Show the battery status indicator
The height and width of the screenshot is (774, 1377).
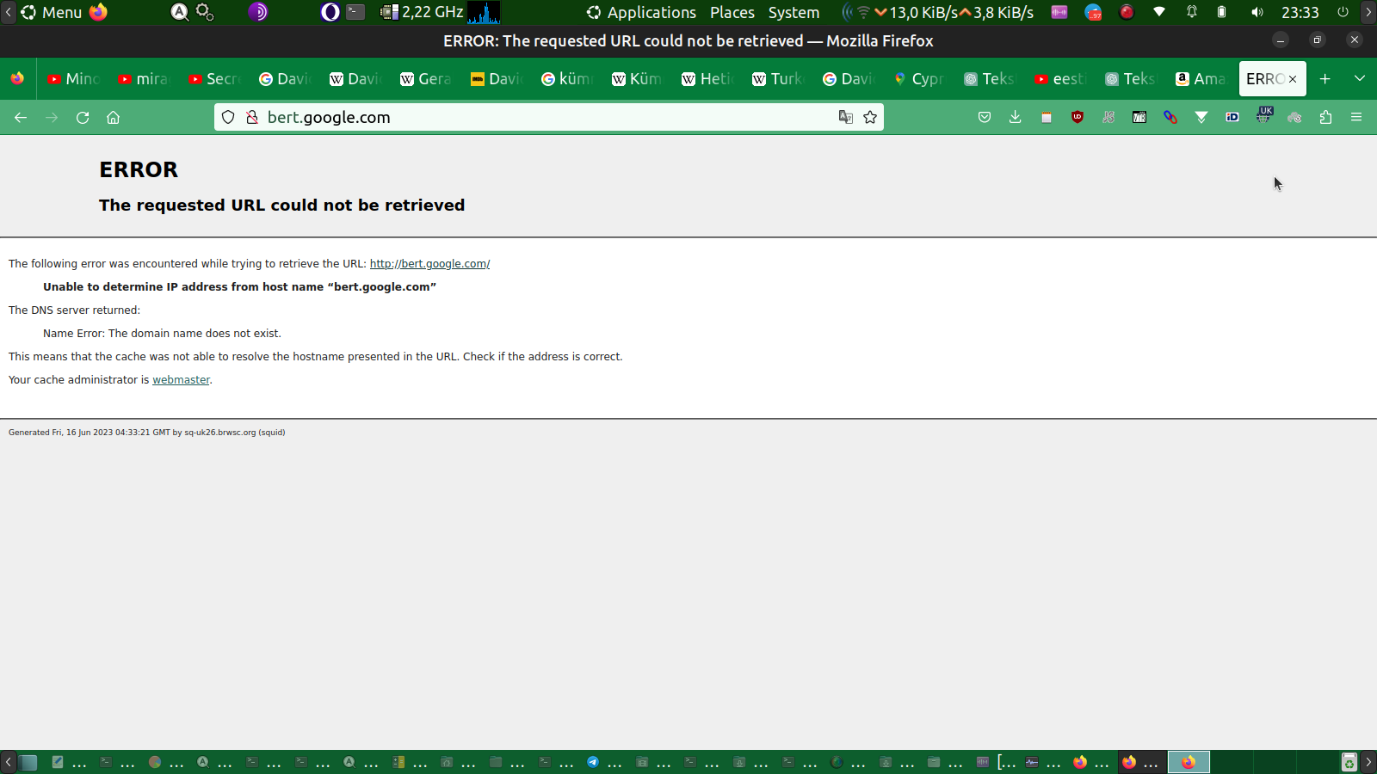pos(1222,13)
